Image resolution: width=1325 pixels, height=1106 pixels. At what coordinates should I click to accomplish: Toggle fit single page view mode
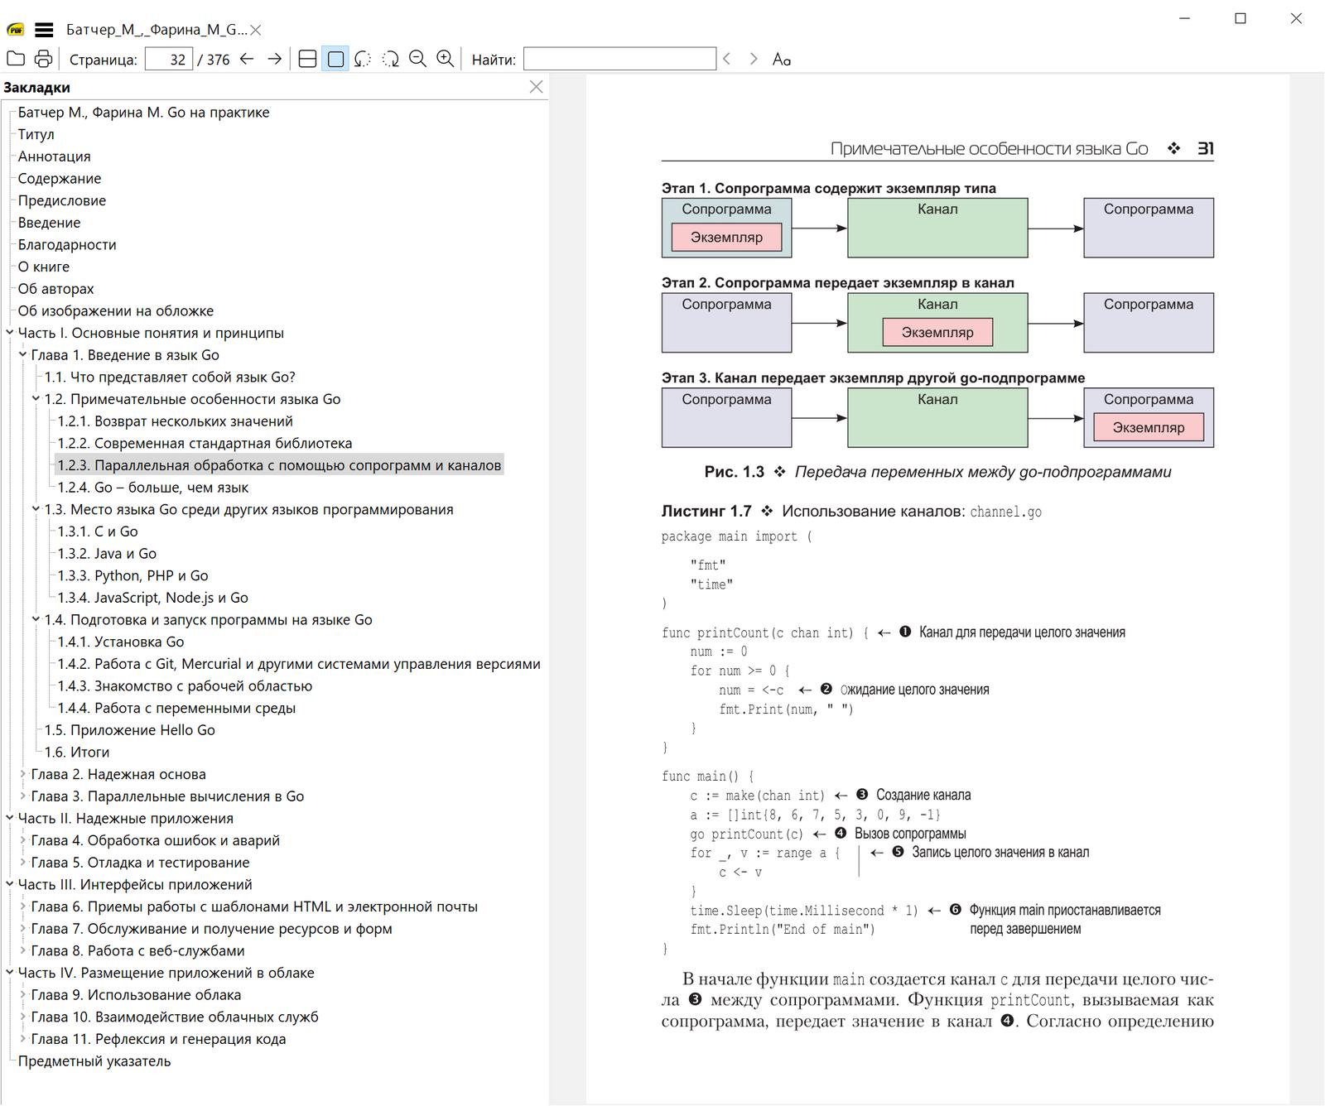pyautogui.click(x=335, y=59)
